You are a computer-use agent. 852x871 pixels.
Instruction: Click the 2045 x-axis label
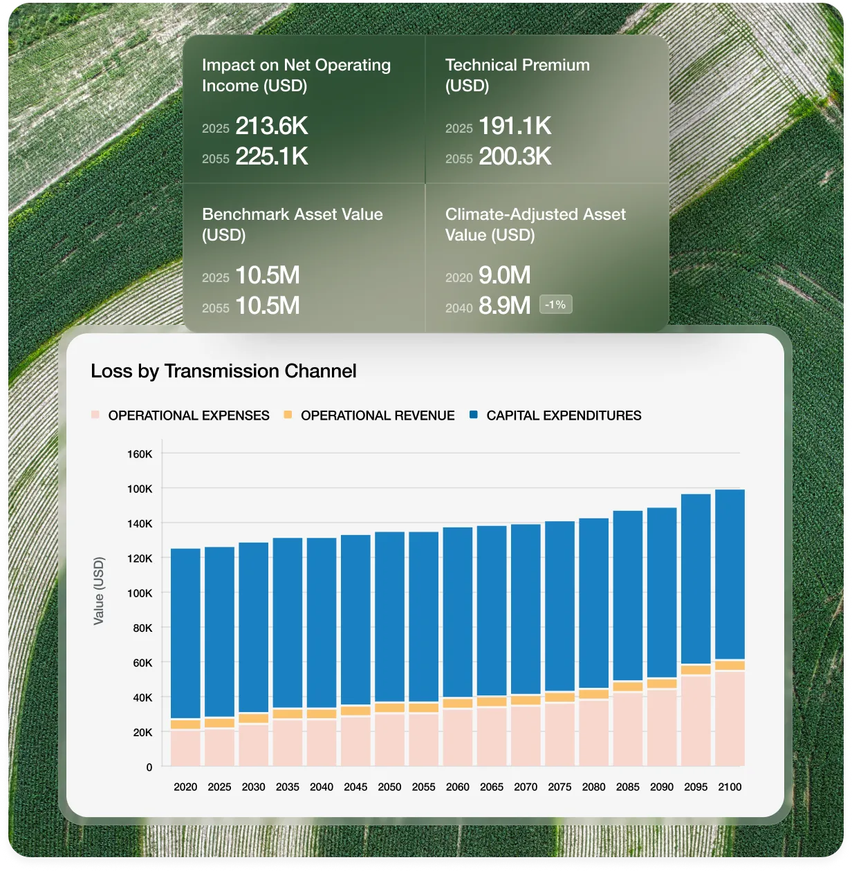[355, 787]
